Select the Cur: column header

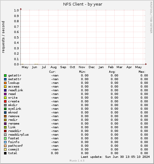tap(52, 72)
